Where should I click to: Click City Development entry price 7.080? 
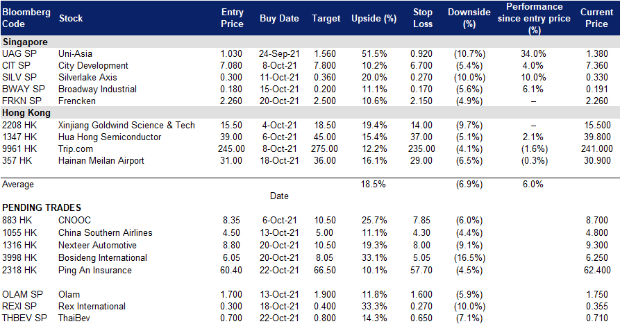pyautogui.click(x=231, y=66)
